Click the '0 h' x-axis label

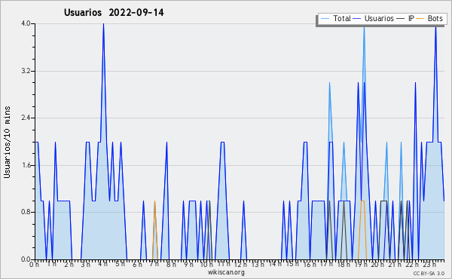tap(35, 265)
